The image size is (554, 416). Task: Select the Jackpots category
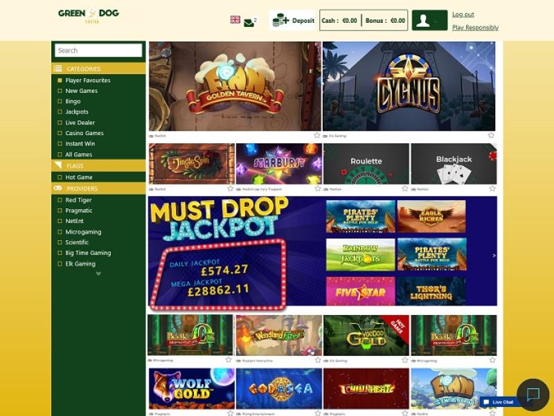coord(77,111)
